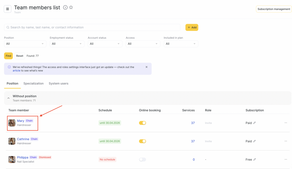Open the System users tab

(58, 84)
